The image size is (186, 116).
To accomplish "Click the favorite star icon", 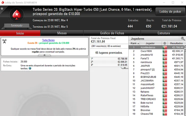I will [x=2, y=8].
